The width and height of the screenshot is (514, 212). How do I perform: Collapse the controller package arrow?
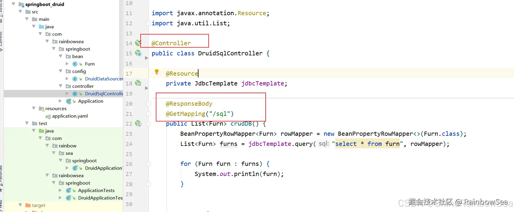[x=61, y=86]
